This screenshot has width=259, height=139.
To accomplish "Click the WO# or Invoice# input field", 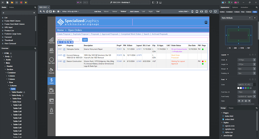I will [68, 40].
